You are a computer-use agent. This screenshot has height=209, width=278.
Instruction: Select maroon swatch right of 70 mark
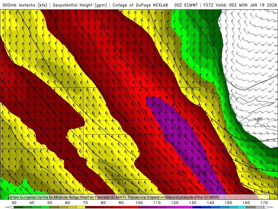[90, 207]
